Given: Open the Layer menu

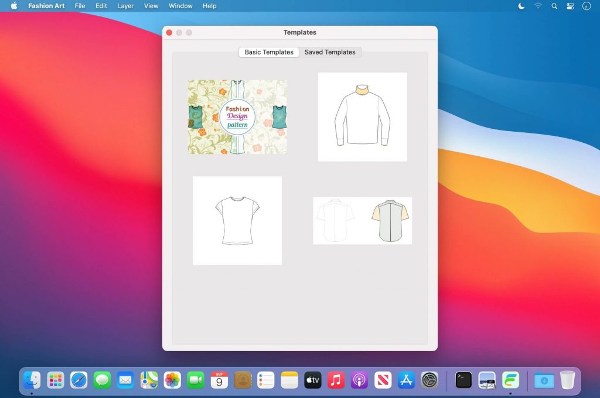Looking at the screenshot, I should pos(125,6).
